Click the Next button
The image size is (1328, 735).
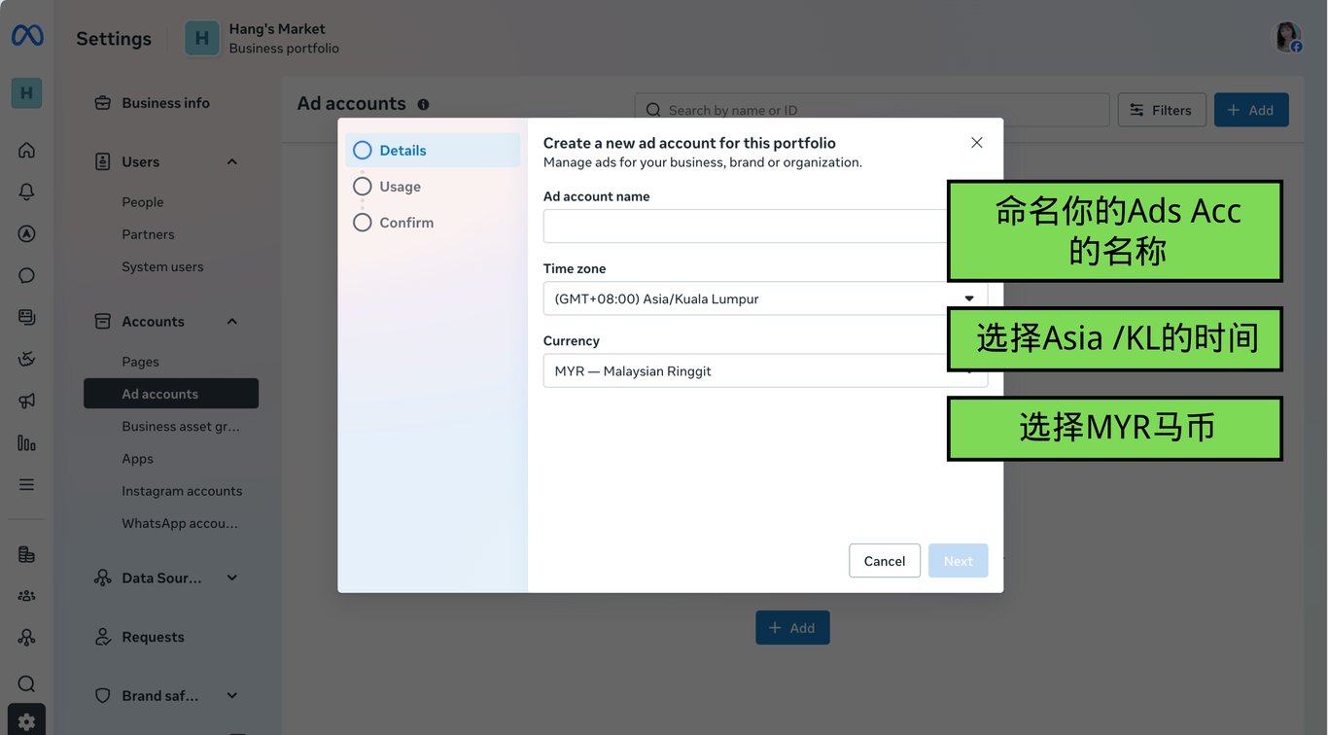pos(958,560)
